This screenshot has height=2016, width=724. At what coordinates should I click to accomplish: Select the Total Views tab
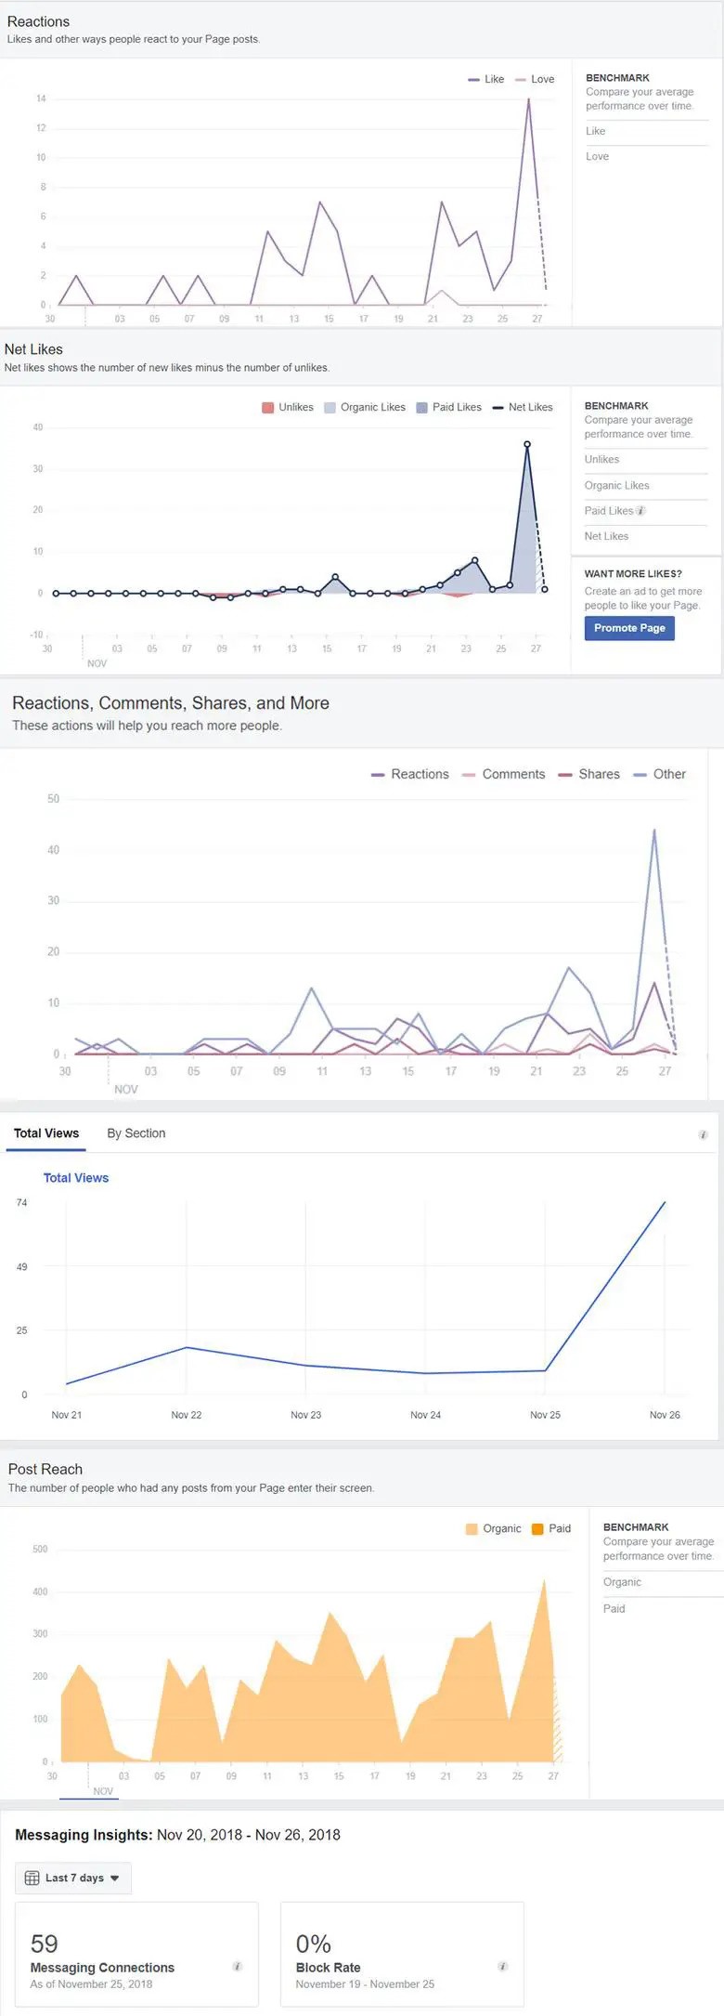point(46,1133)
